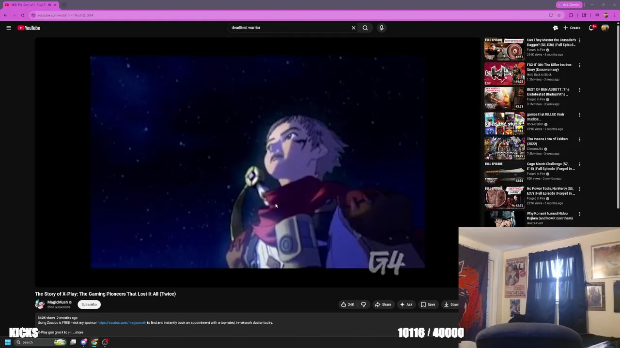Click the magnifier search button
Viewport: 620px width, 348px height.
[365, 28]
